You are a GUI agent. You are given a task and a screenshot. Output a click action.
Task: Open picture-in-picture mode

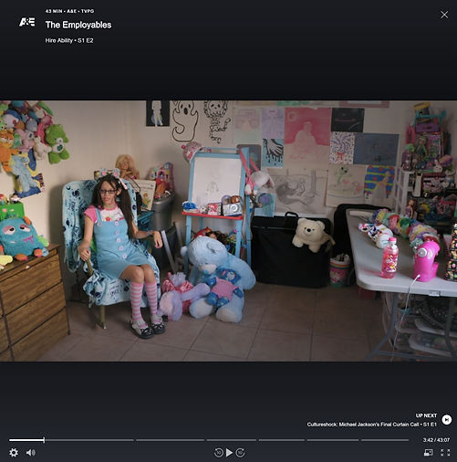coord(429,453)
